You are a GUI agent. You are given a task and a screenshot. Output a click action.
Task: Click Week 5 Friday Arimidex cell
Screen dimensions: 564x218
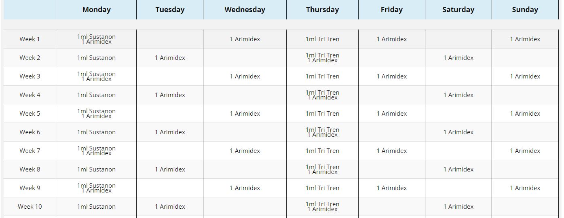(391, 114)
